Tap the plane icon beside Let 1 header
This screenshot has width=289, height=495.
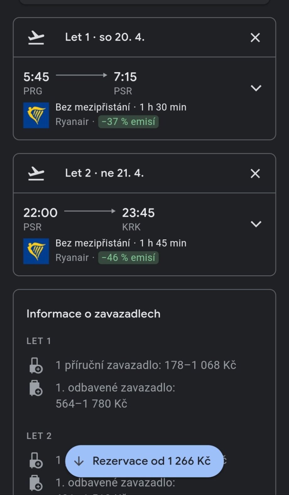click(36, 38)
